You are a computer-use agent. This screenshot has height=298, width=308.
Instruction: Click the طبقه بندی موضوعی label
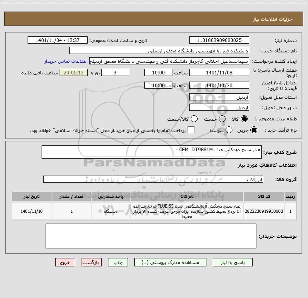tap(276, 119)
